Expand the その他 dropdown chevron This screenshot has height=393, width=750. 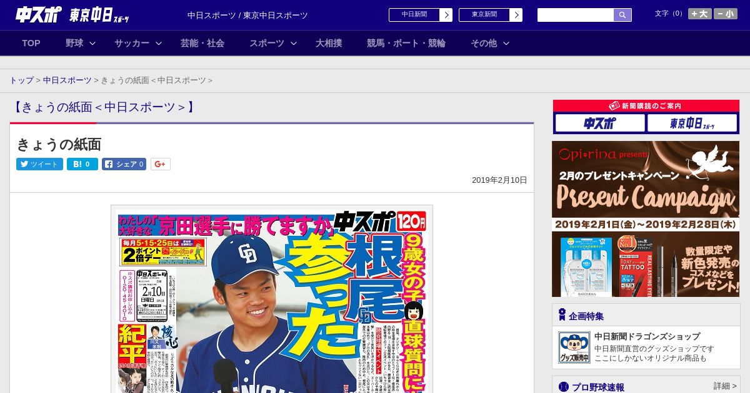point(506,43)
